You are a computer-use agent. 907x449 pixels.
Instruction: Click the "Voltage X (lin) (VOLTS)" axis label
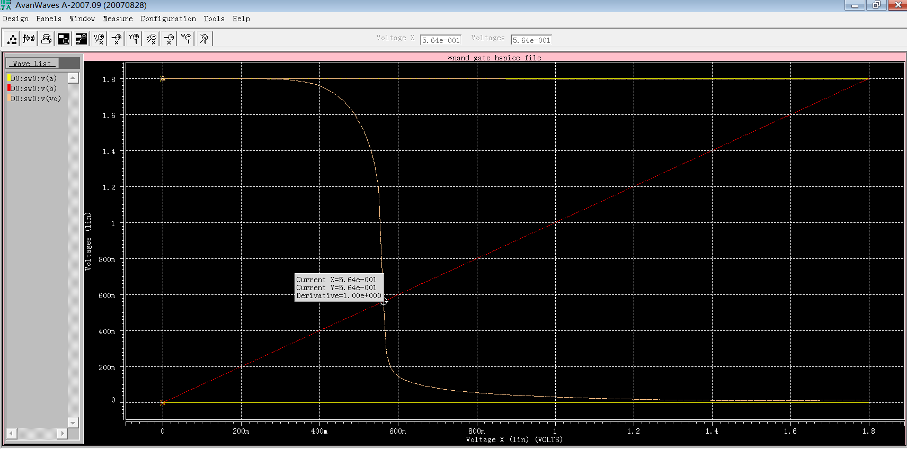514,439
